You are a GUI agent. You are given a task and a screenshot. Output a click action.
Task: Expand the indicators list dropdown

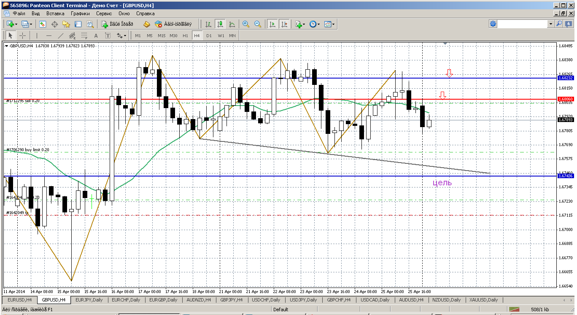300,24
